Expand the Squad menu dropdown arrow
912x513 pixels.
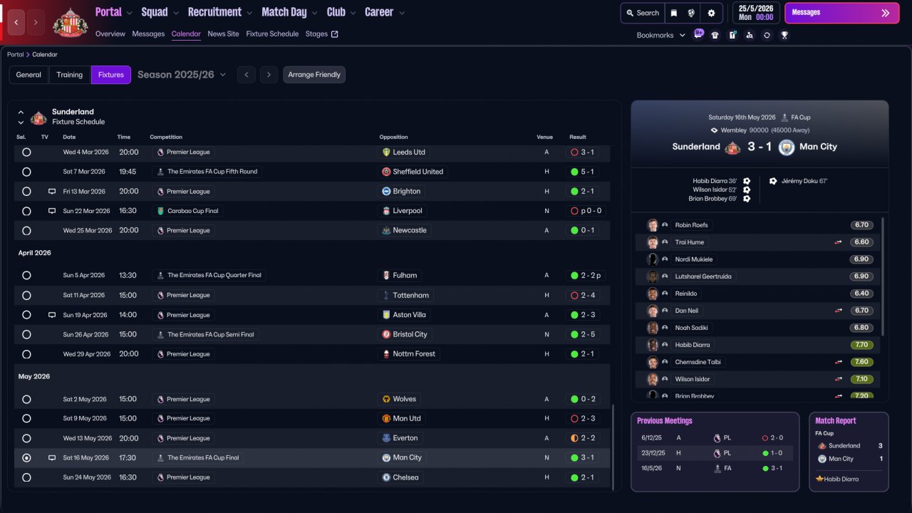pyautogui.click(x=175, y=13)
